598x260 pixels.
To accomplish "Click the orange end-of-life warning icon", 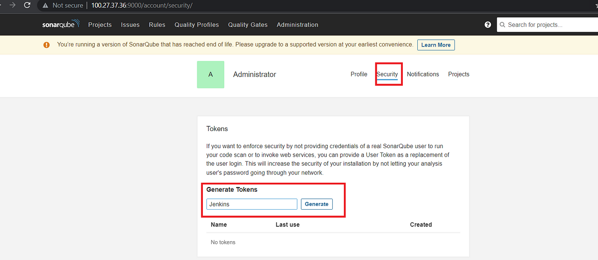I will tap(47, 45).
